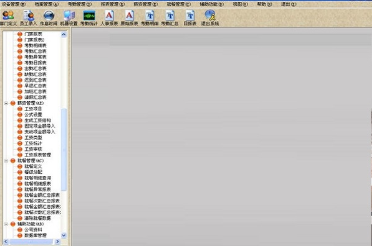374x246 pixels.
Task: Collapse the 辅助功能 tree node
Action: [x=6, y=224]
